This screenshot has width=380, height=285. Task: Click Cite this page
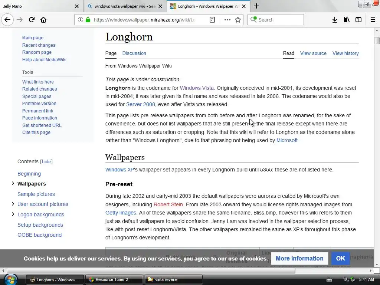(x=36, y=132)
